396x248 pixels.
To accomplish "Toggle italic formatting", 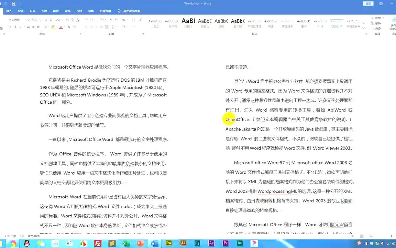I will 15,27.
